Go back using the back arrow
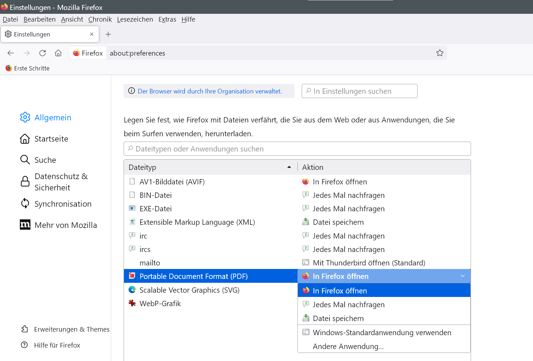 click(x=11, y=53)
